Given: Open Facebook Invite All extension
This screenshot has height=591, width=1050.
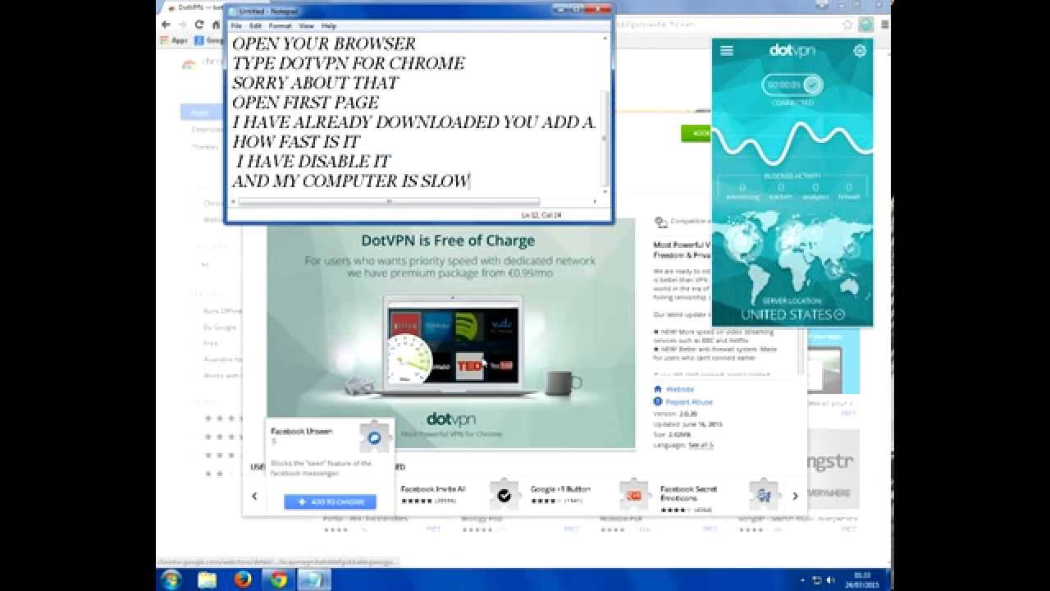Looking at the screenshot, I should click(433, 489).
